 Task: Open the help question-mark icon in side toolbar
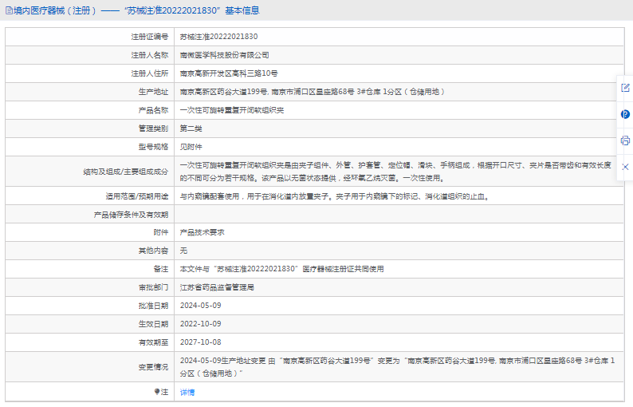point(625,114)
